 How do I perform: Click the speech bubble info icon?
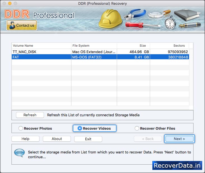[x=20, y=153]
